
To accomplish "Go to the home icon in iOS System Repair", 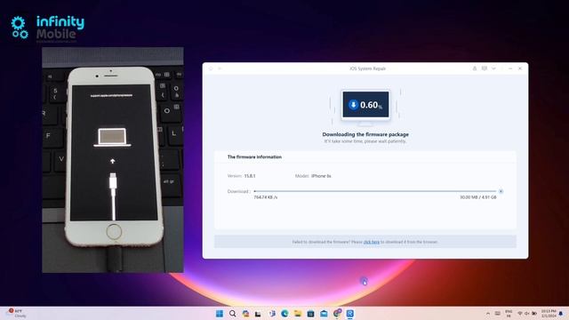I will pos(211,68).
